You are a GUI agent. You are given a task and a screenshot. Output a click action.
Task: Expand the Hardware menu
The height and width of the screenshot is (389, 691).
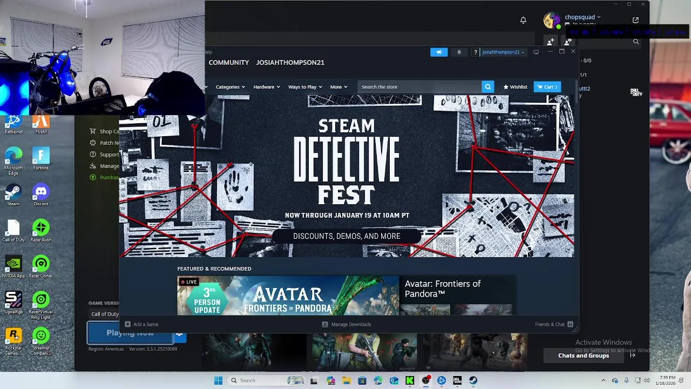266,87
